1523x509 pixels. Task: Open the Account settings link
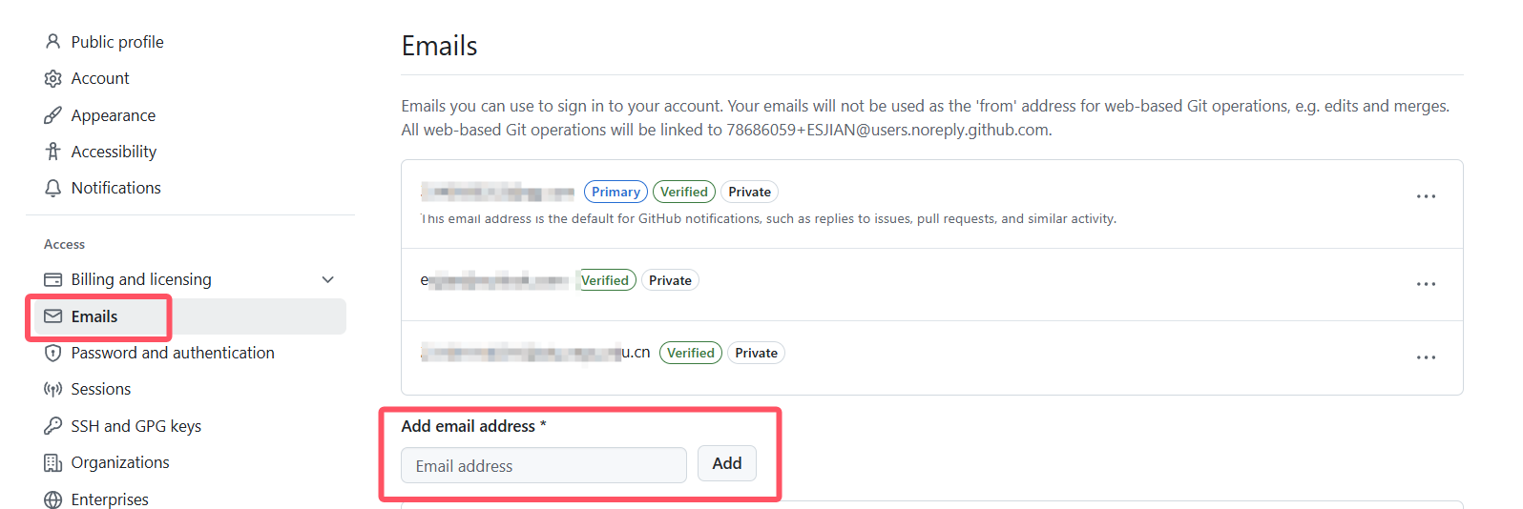click(100, 78)
